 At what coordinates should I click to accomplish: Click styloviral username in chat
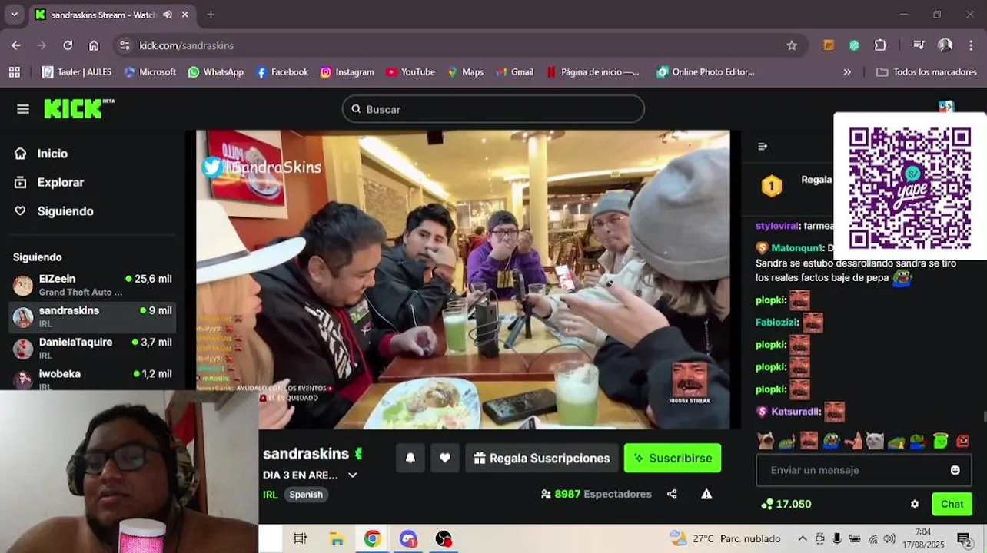(x=778, y=226)
